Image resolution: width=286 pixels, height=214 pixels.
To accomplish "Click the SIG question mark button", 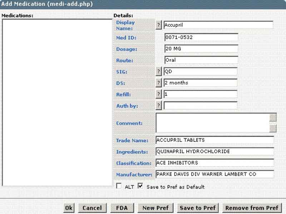I will click(x=159, y=72).
